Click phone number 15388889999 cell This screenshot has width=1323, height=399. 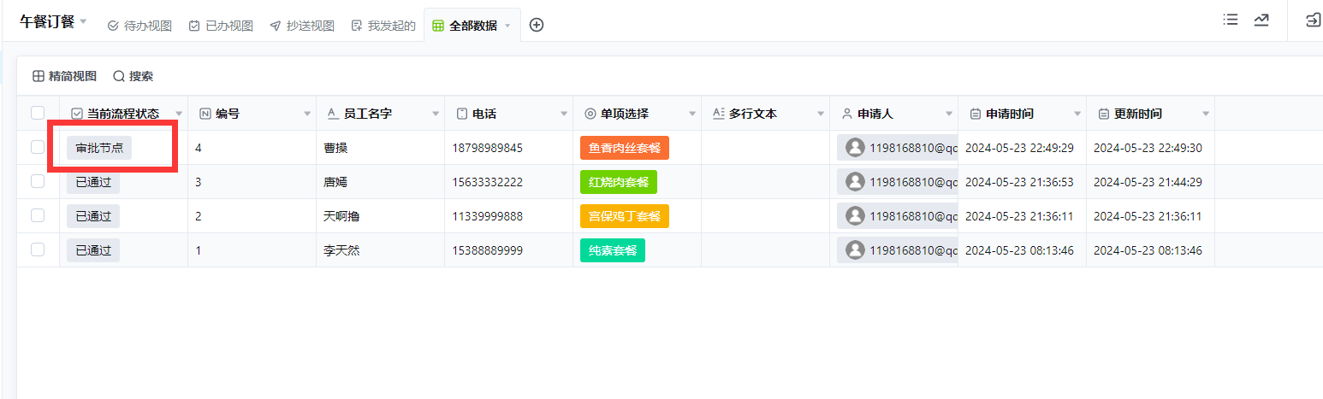click(487, 250)
